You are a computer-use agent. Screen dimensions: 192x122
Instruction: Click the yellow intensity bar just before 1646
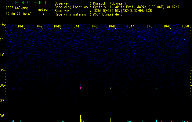click(111, 119)
